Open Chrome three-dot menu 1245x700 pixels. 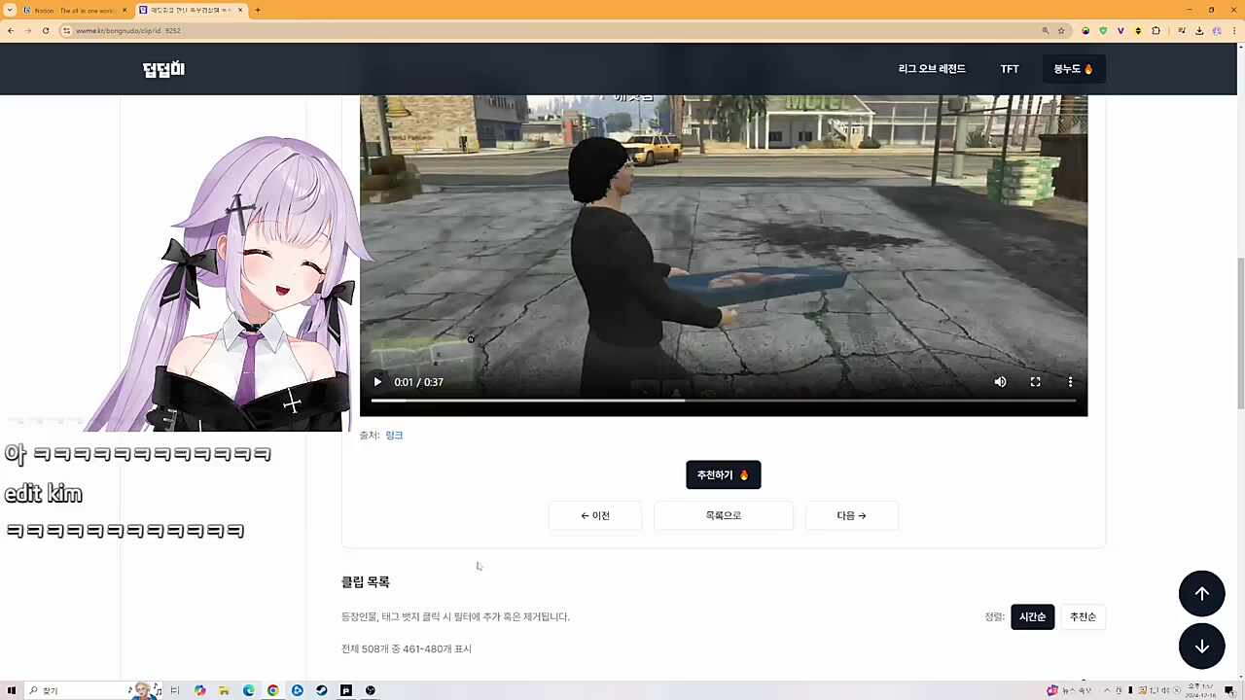[1233, 30]
